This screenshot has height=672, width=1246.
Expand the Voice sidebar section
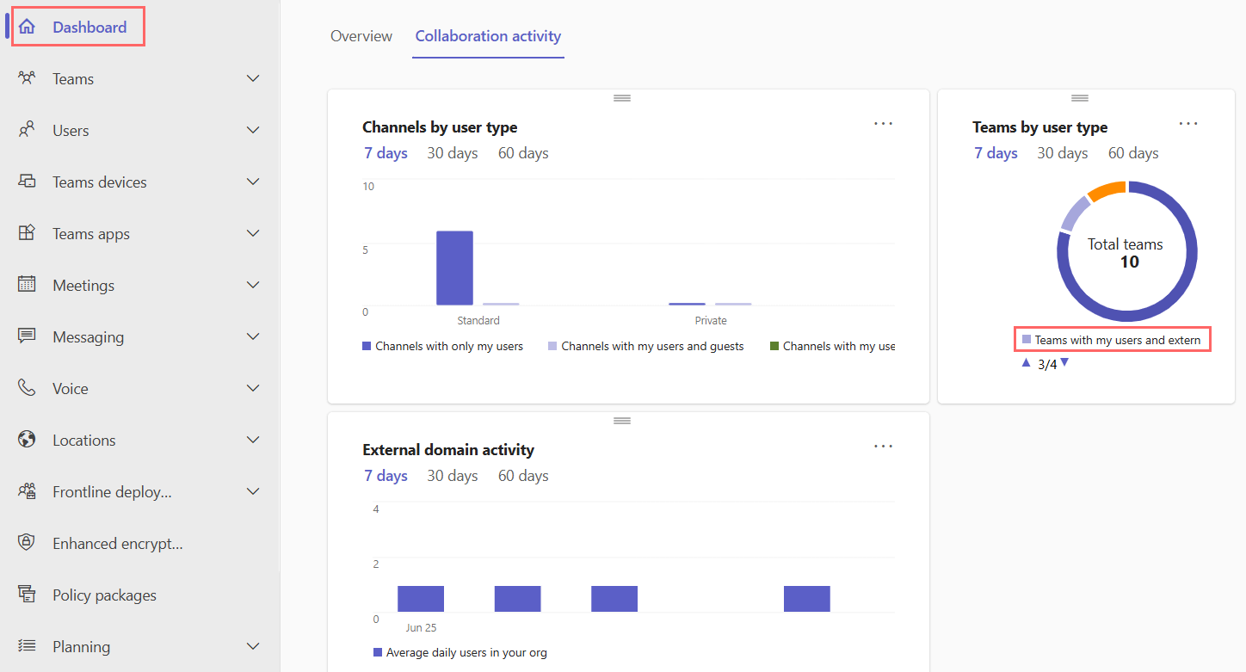pos(252,388)
